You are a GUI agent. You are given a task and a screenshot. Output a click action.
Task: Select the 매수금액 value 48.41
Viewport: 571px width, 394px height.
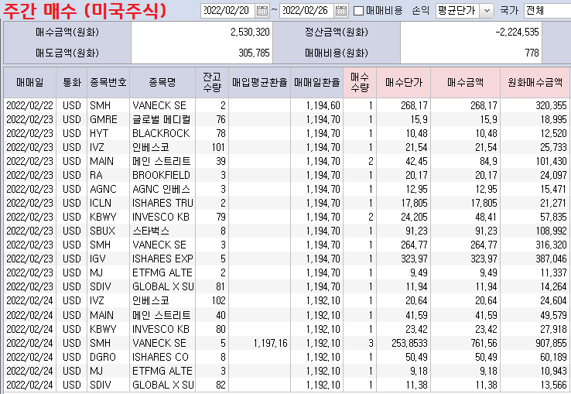coord(466,218)
